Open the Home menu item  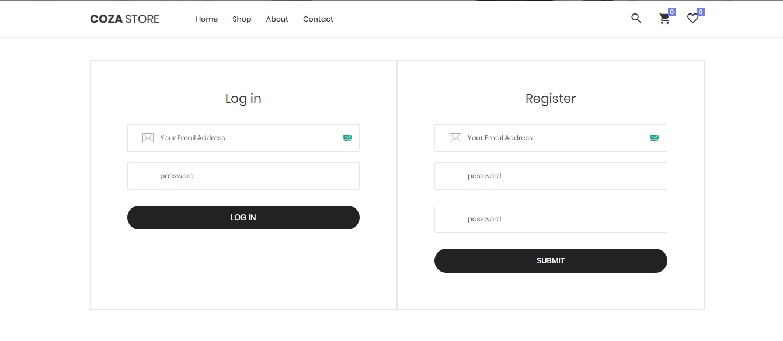pos(207,19)
